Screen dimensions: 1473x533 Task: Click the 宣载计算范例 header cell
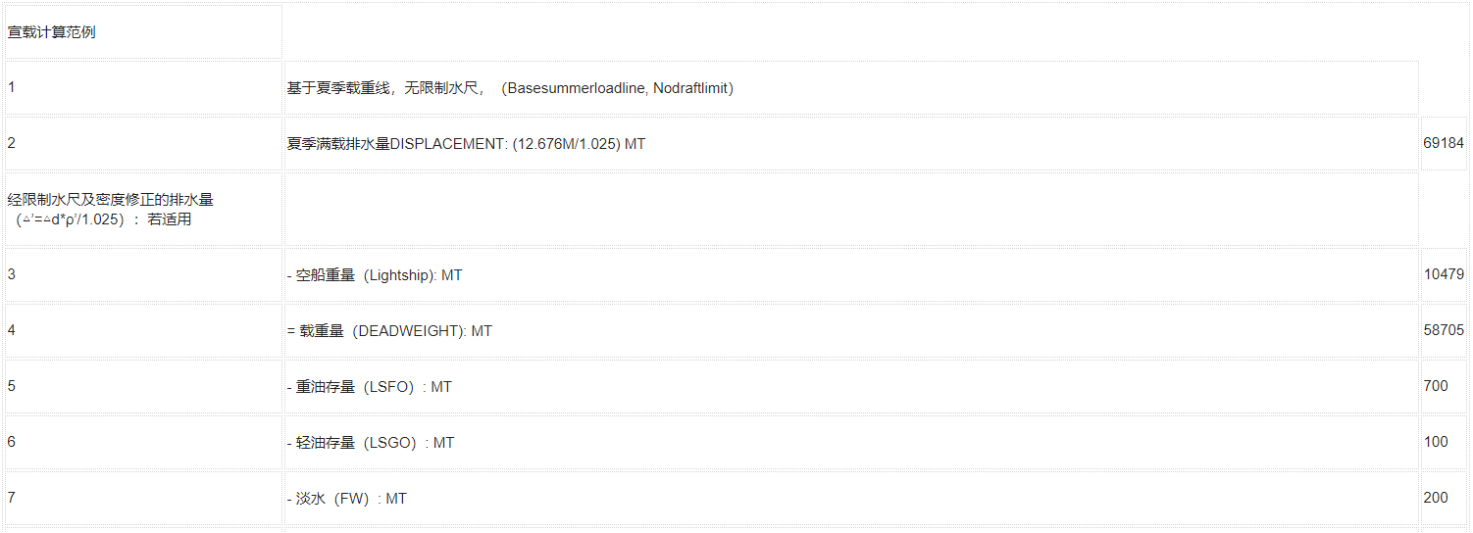pos(143,31)
